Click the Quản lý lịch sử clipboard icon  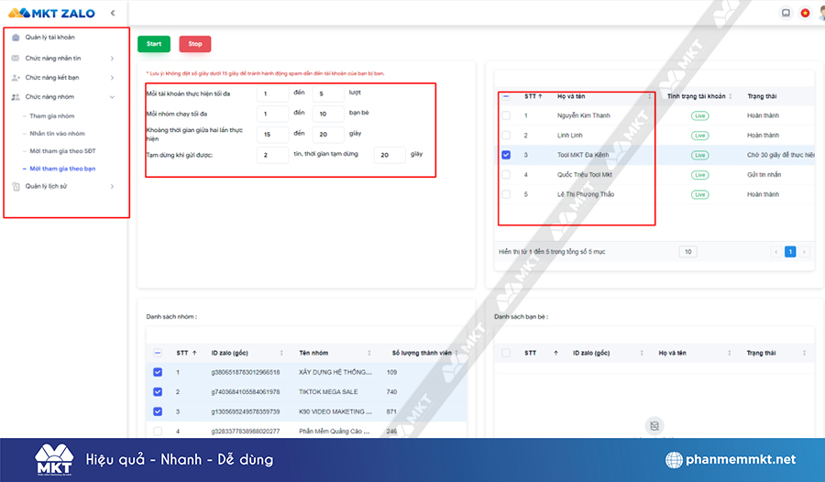click(15, 187)
